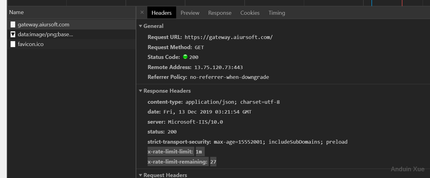Click the Request URL value

pyautogui.click(x=228, y=37)
